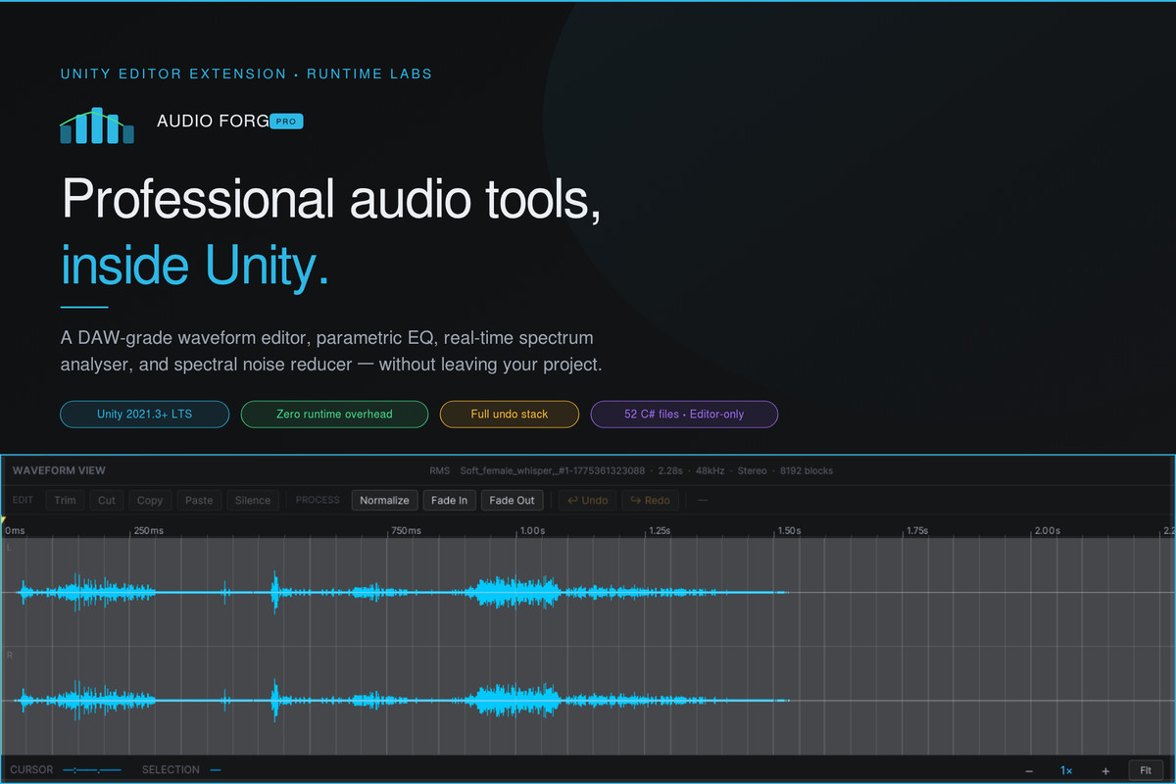The width and height of the screenshot is (1176, 784).
Task: Click the right channel waveform
Action: click(402, 700)
